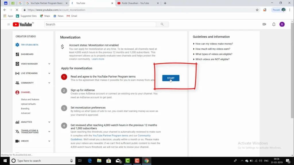Click the search magnifier button
The image size is (294, 165).
162,24
